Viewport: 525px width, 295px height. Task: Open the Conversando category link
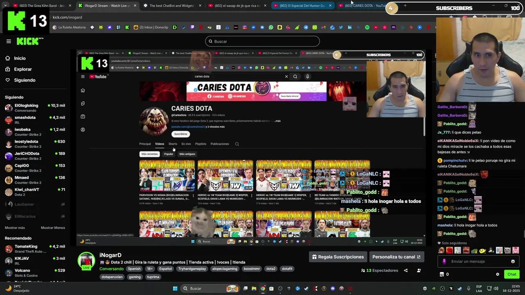pyautogui.click(x=112, y=269)
